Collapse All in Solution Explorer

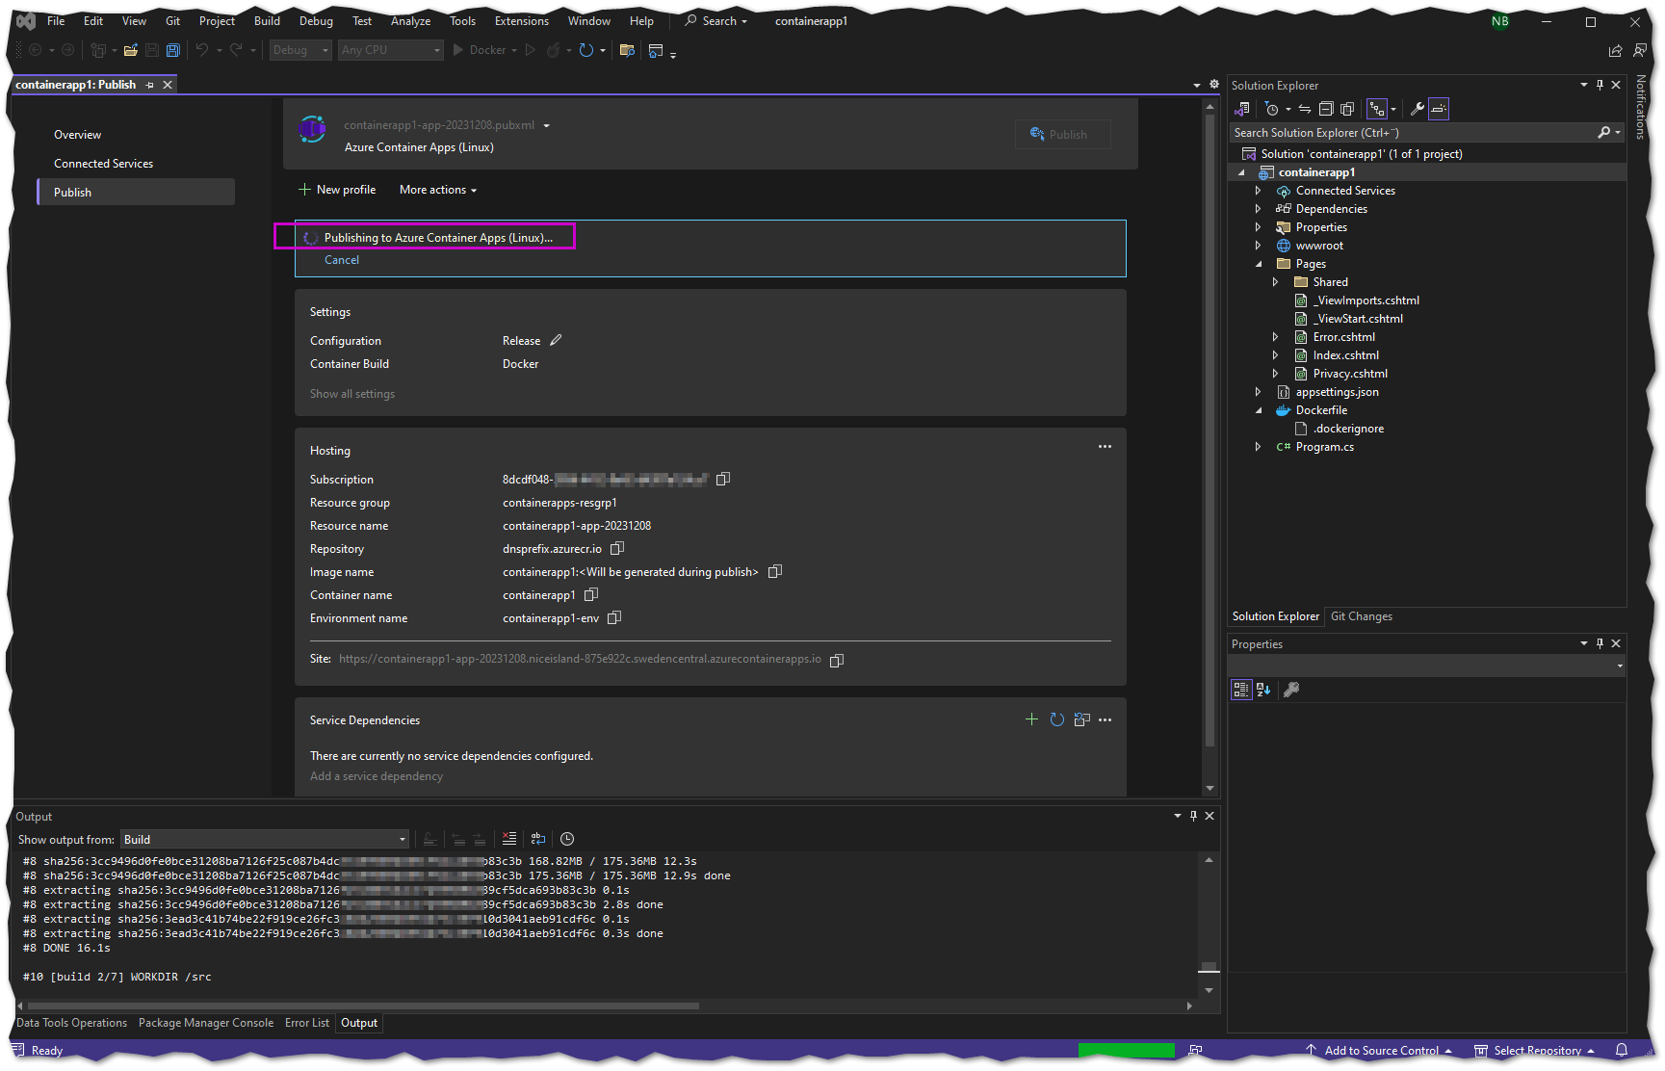pos(1326,109)
